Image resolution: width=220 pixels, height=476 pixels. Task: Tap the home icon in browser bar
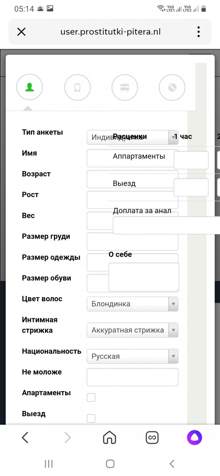pos(109,438)
